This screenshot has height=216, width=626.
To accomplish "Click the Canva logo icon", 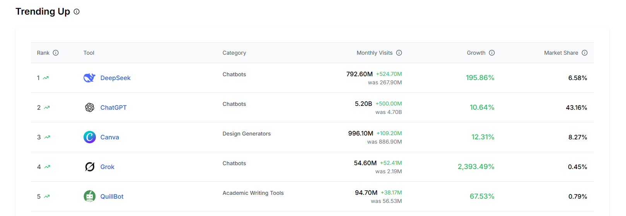I will click(90, 137).
